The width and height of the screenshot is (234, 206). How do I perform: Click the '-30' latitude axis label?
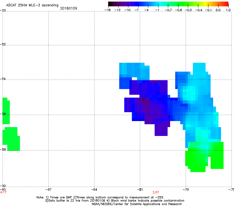[3, 186]
